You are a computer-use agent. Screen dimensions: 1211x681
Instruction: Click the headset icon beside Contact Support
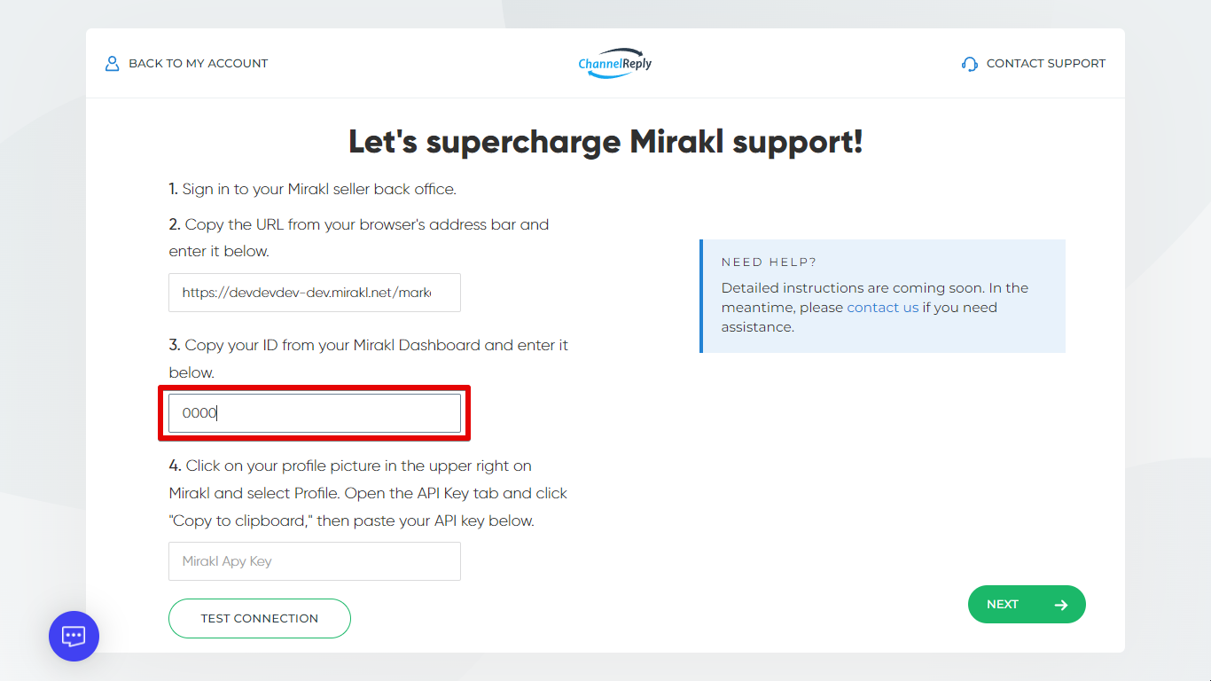970,64
